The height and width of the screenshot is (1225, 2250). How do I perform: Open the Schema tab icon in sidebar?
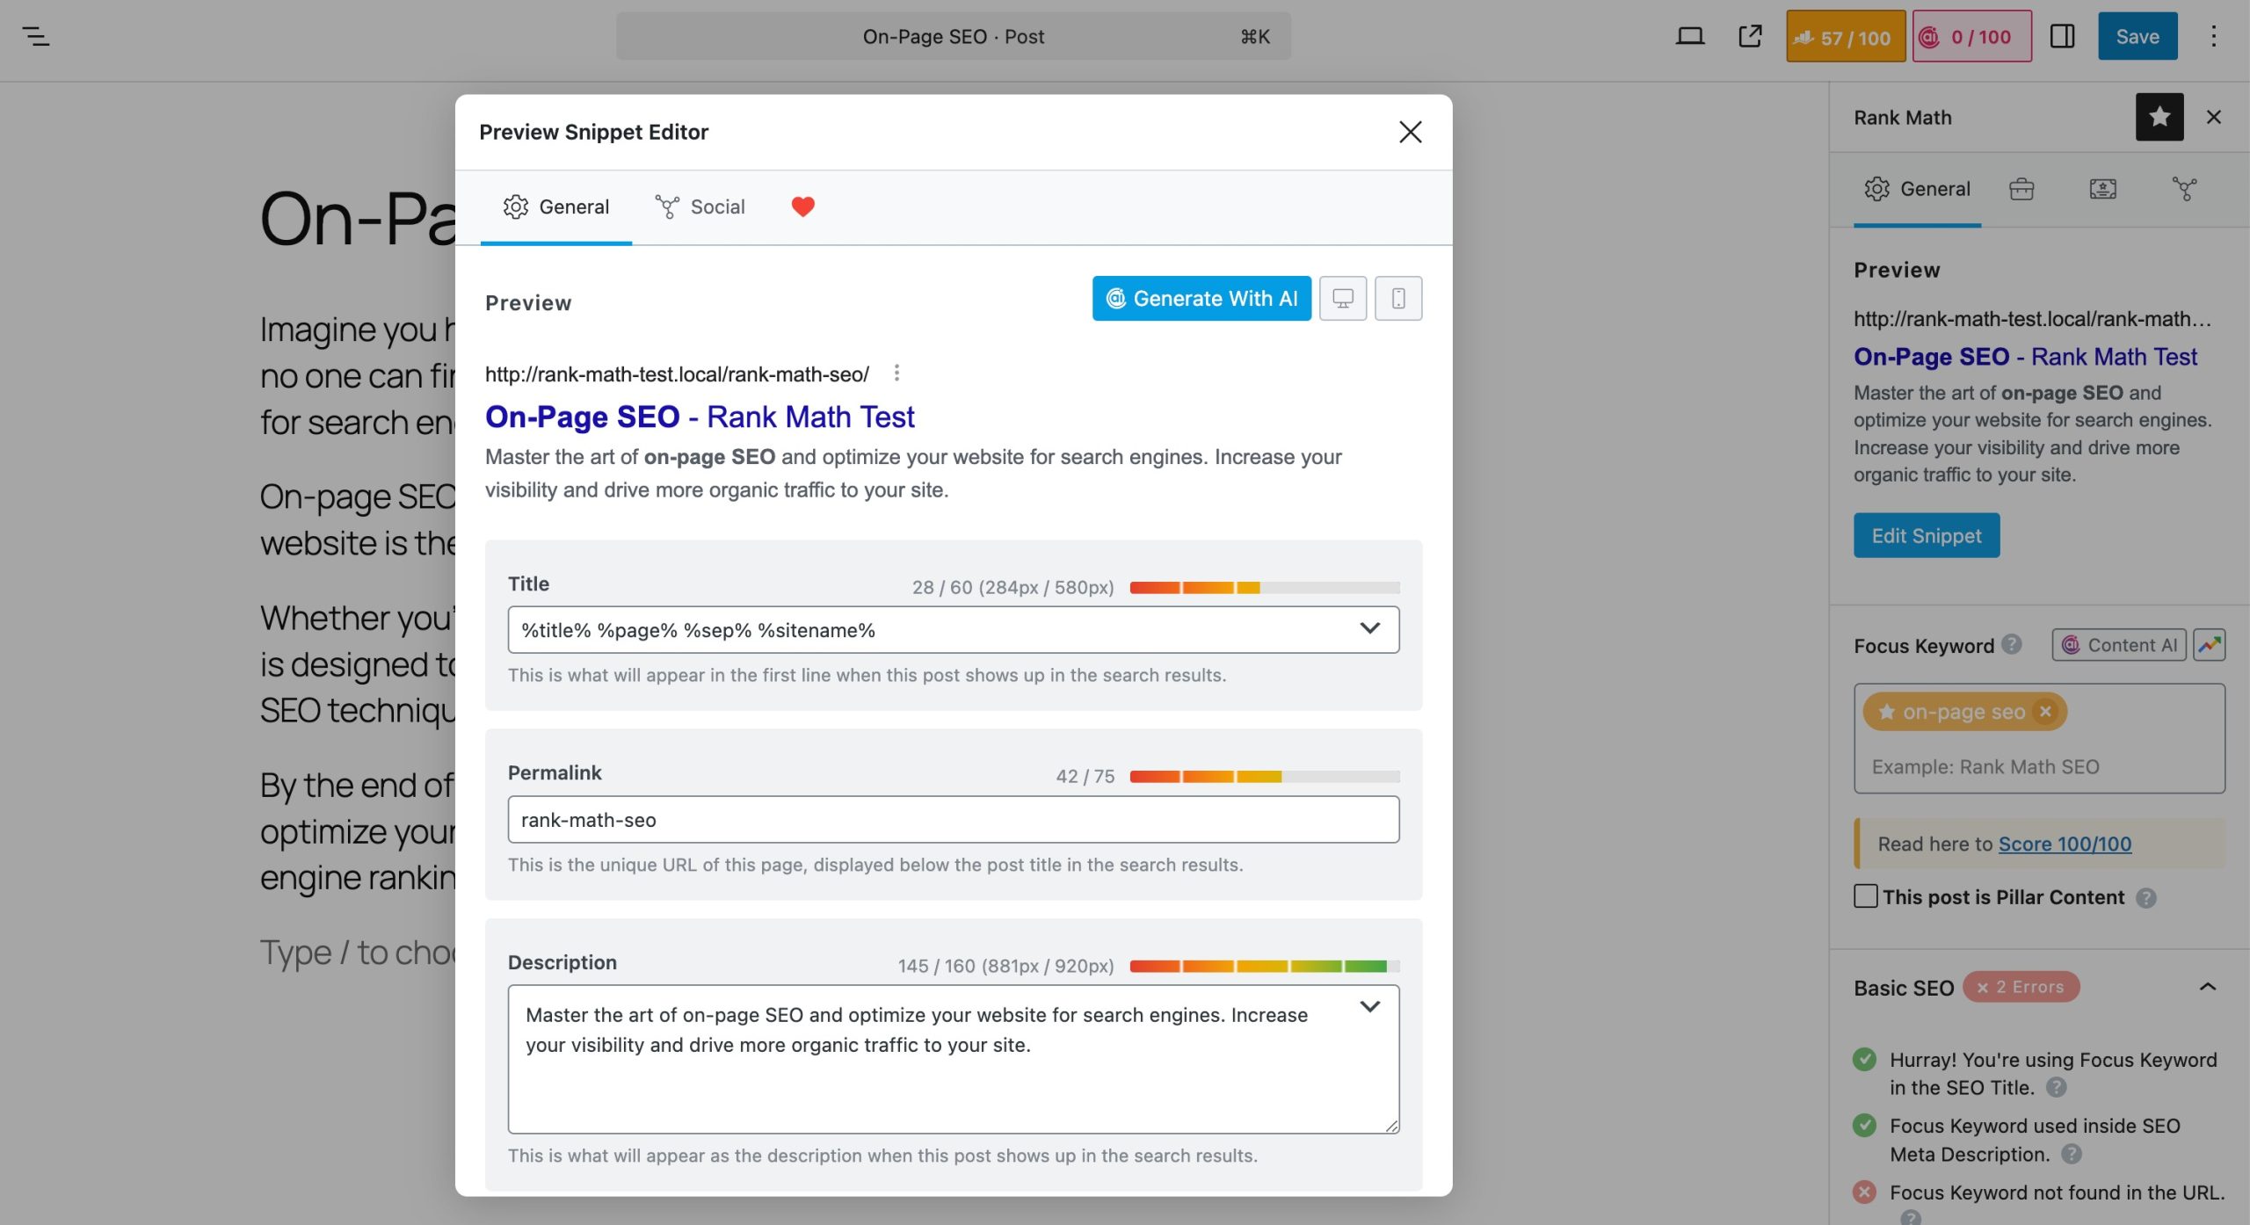point(2103,189)
